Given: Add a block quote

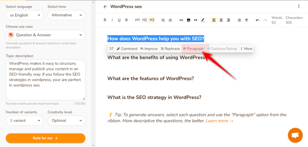Looking at the screenshot, I should (x=196, y=20).
